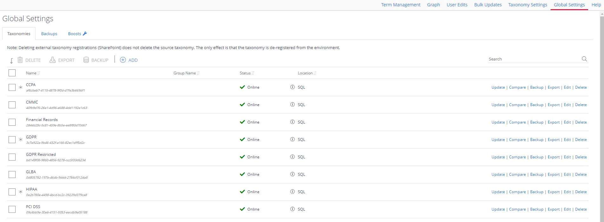Click the search magnifier icon
604x222 pixels.
pos(584,59)
